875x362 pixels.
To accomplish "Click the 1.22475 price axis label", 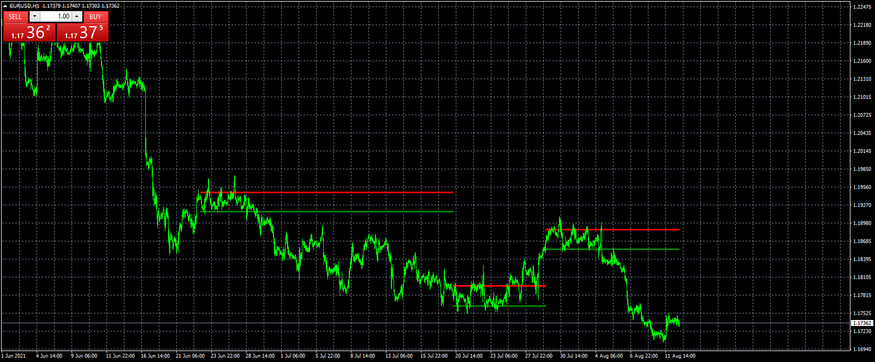I will [x=862, y=7].
